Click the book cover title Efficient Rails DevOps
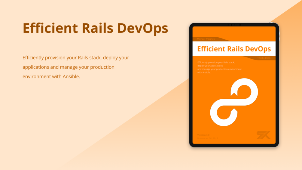The width and height of the screenshot is (302, 170). click(x=234, y=49)
